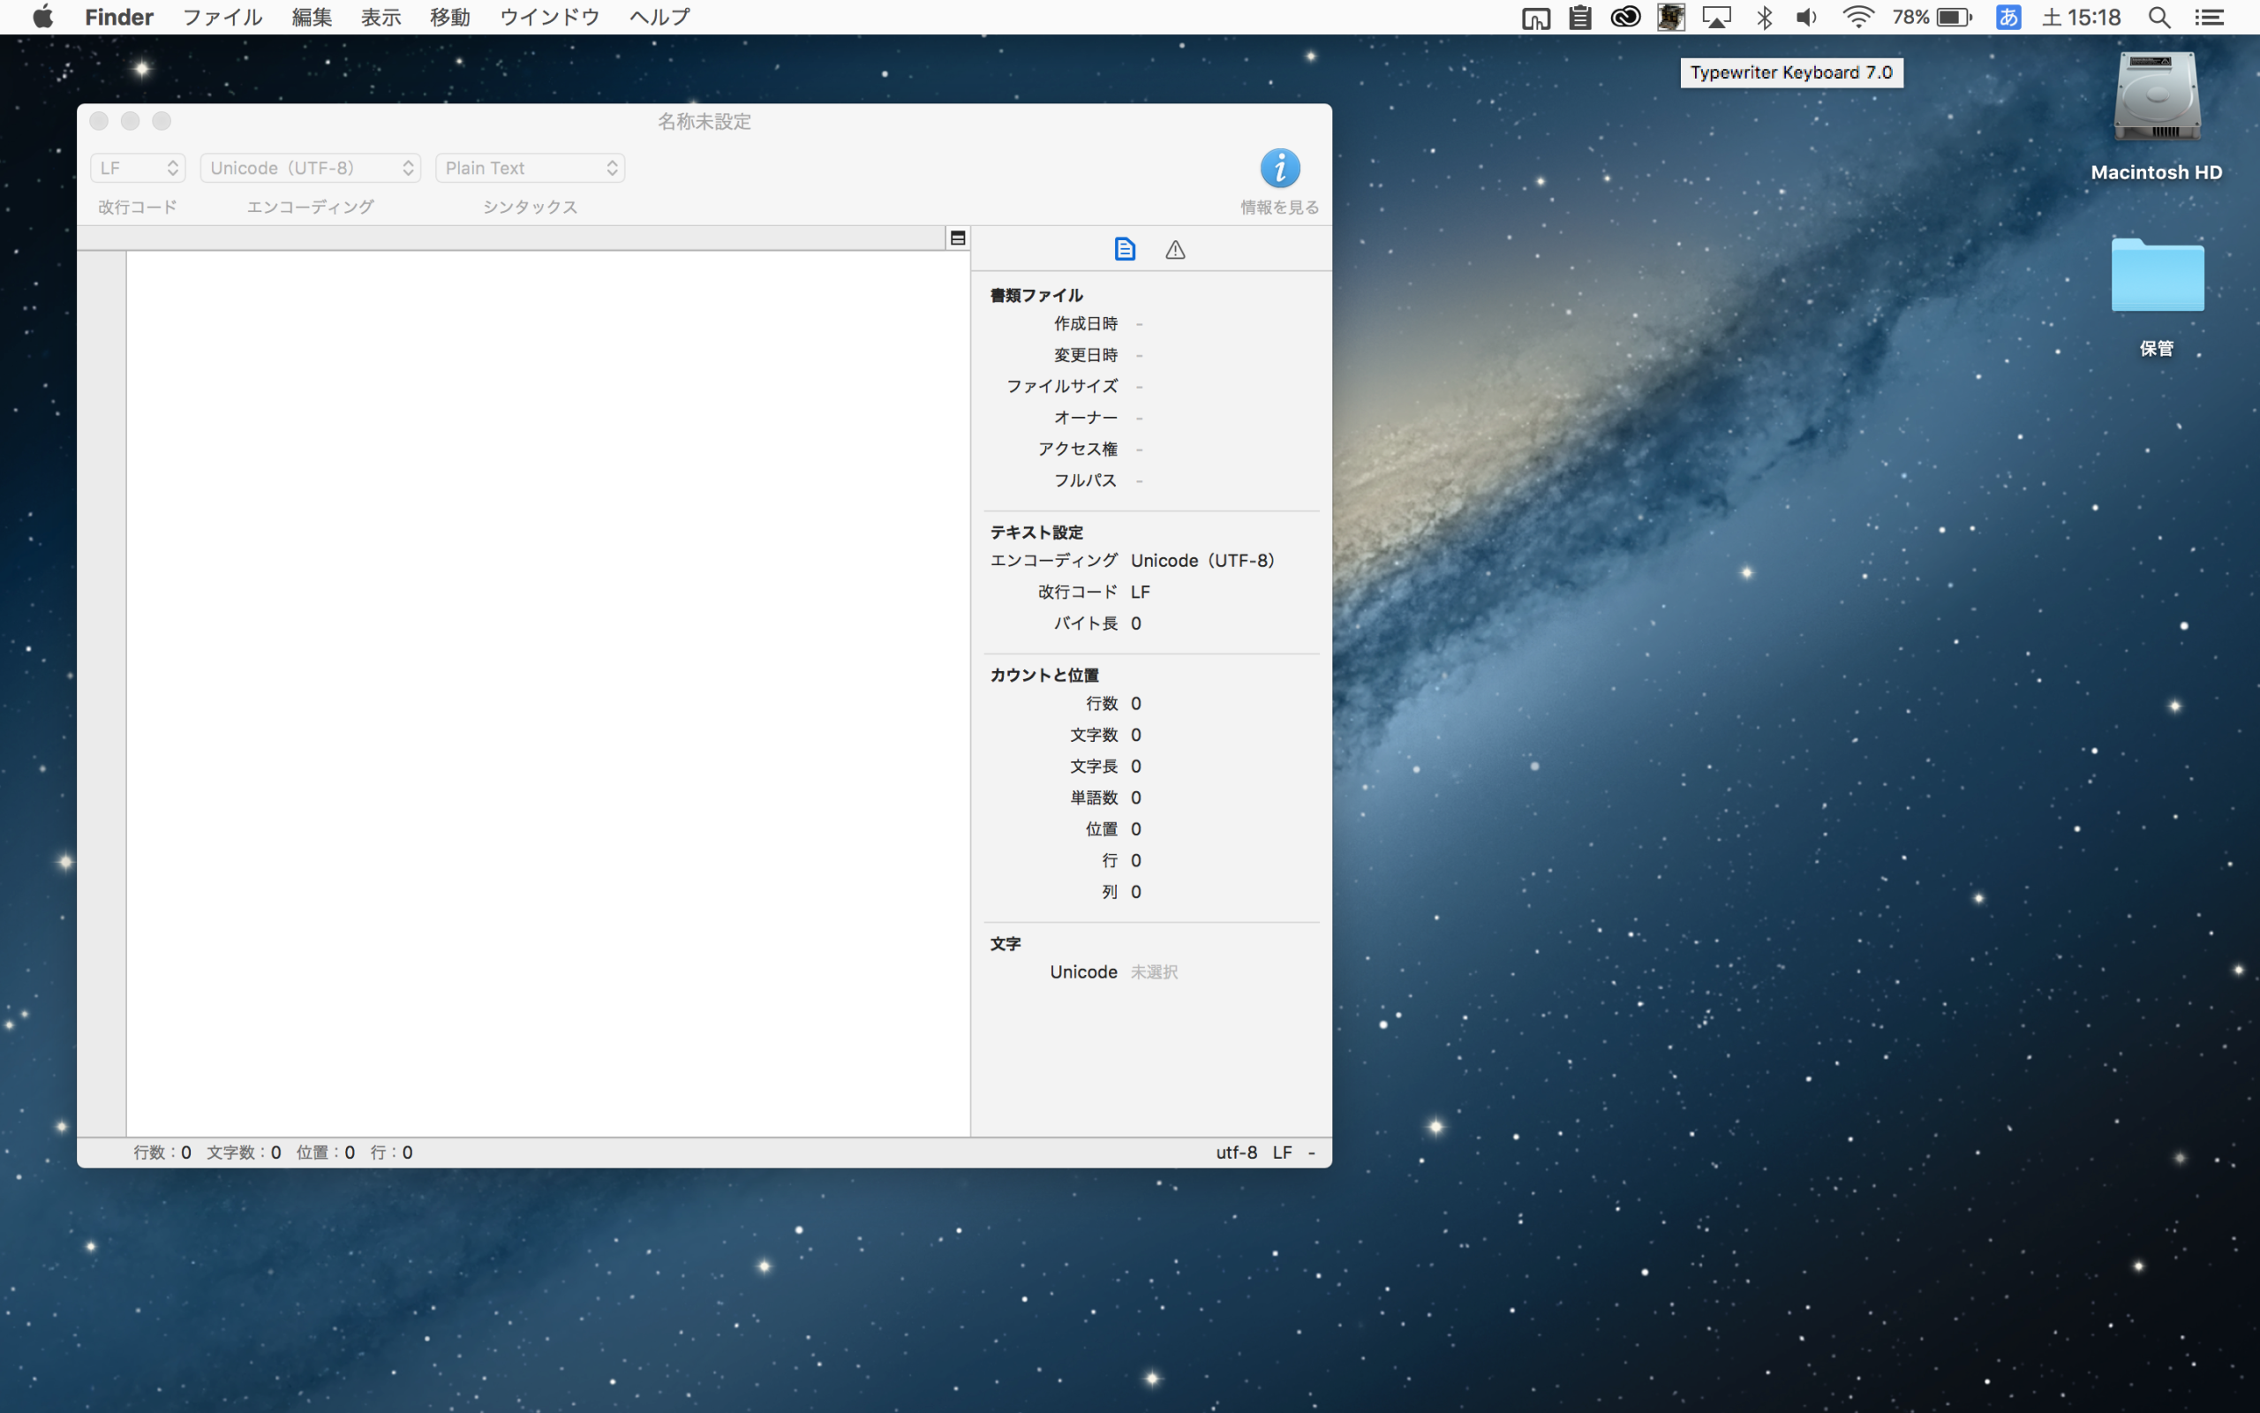2260x1413 pixels.
Task: Toggle the Japanese input source indicator
Action: 2008,18
